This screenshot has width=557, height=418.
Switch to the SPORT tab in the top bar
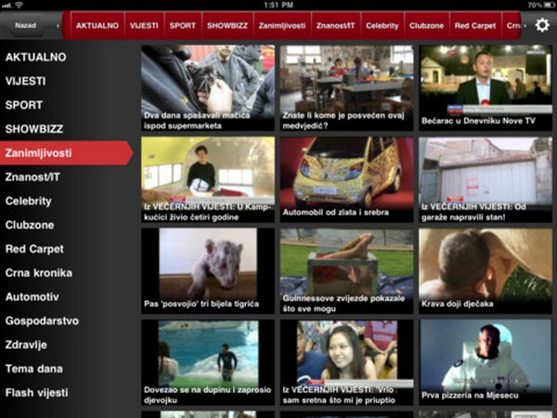[183, 26]
